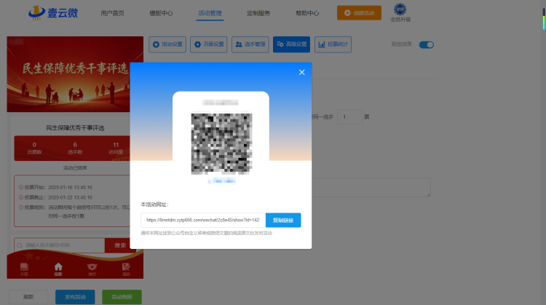Open 定制服务 in top navigation

(258, 13)
